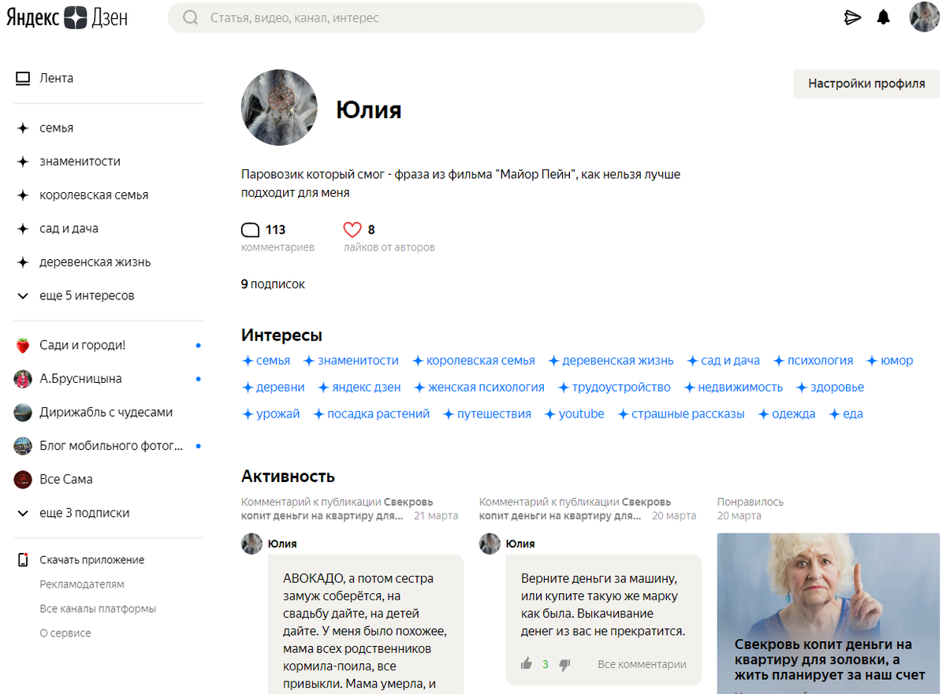
Task: Open sidebar interest деревенская жизнь
Action: [x=95, y=262]
